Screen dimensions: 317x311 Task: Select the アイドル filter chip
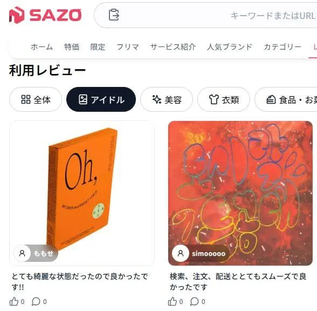click(x=101, y=99)
